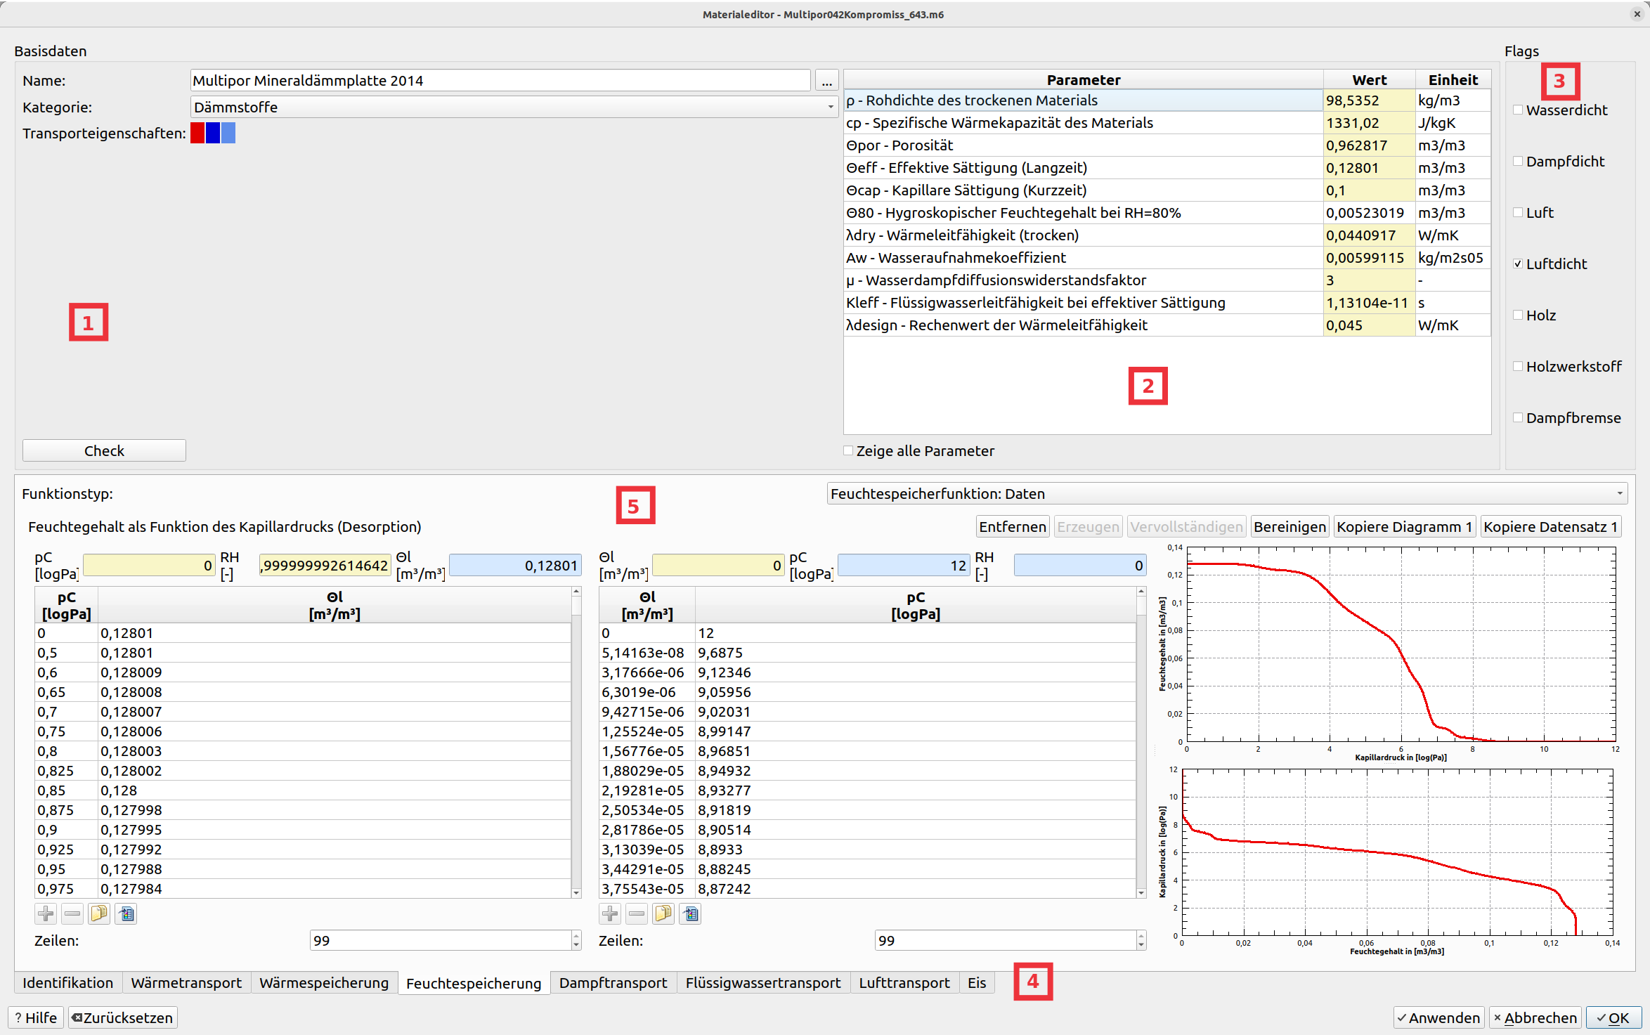This screenshot has height=1035, width=1650.
Task: Click the Name field 'Multipor Mineraldämmplatte 2014'
Action: [x=500, y=81]
